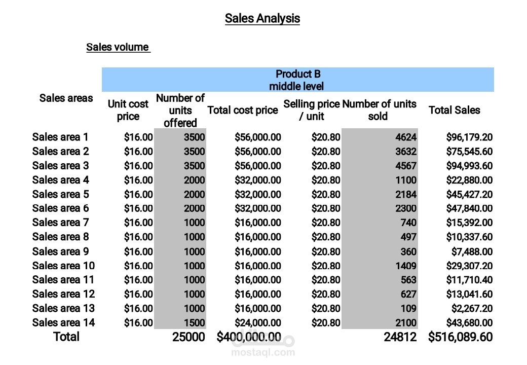Viewport: 527px width, 365px height.
Task: Click the Sales areas column header
Action: 66,98
